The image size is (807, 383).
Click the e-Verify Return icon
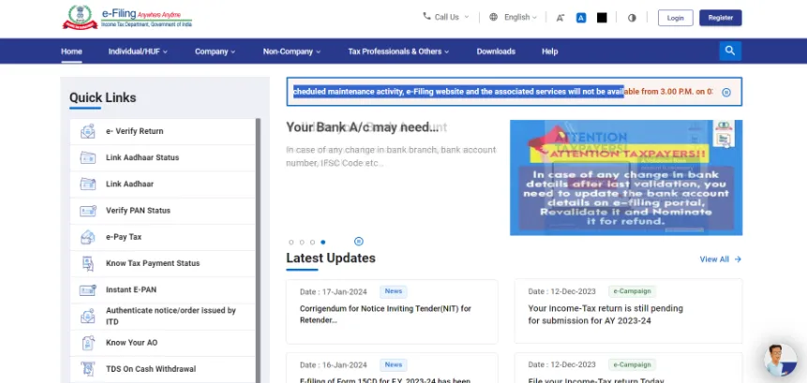coord(87,131)
